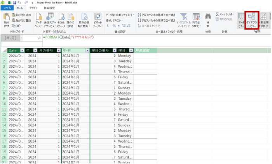Open the 詳細設定 (Advanced) ribbon tab
The height and width of the screenshot is (164, 272).
49,7
